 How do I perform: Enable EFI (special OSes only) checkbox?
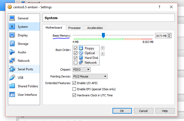point(74,89)
